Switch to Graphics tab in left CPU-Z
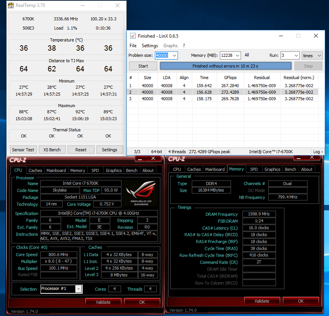The width and height of the screenshot is (329, 316). point(113,170)
